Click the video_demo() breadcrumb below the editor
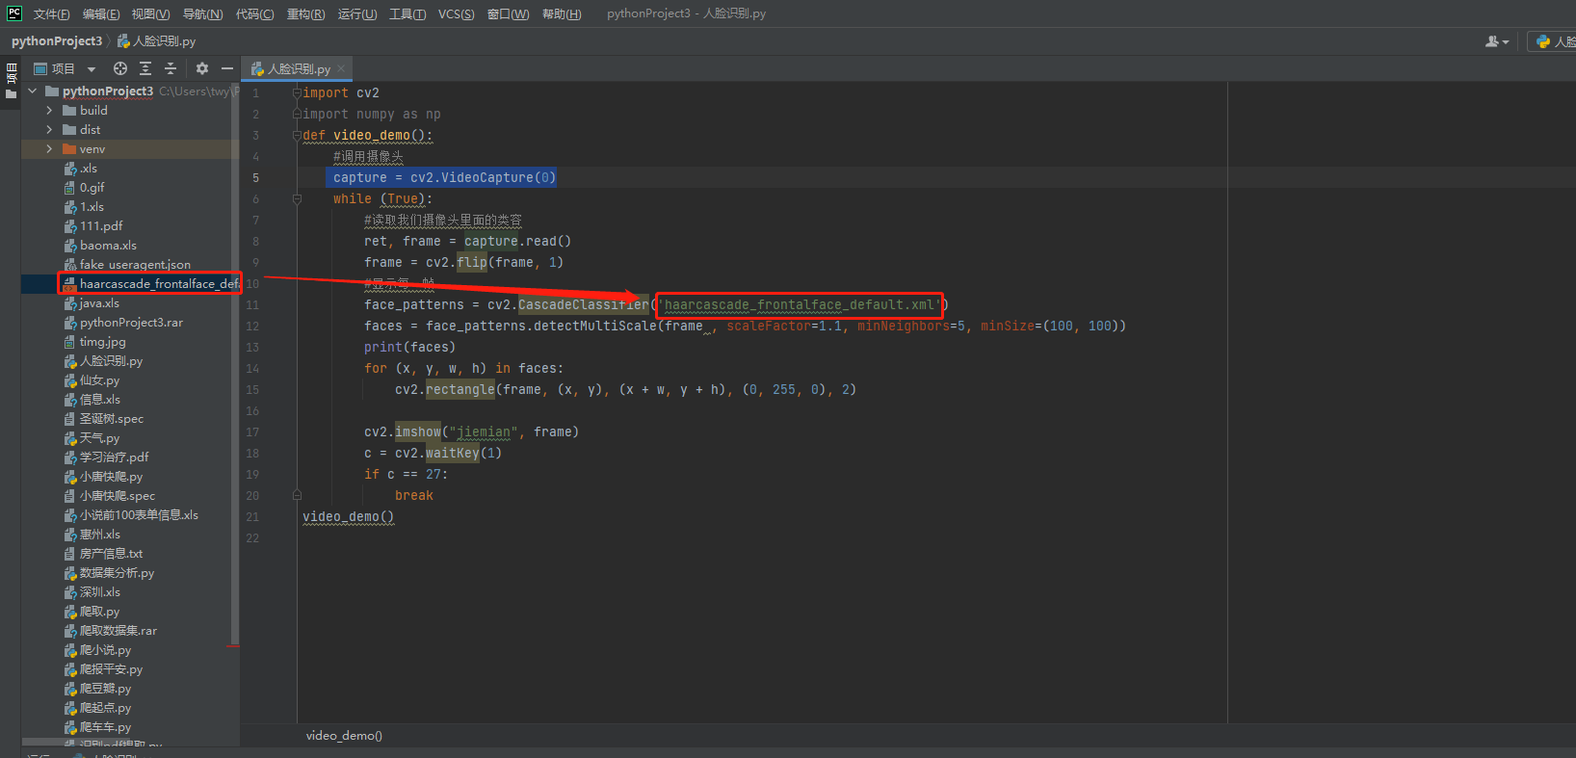Screen dimensions: 1576x758 344,735
